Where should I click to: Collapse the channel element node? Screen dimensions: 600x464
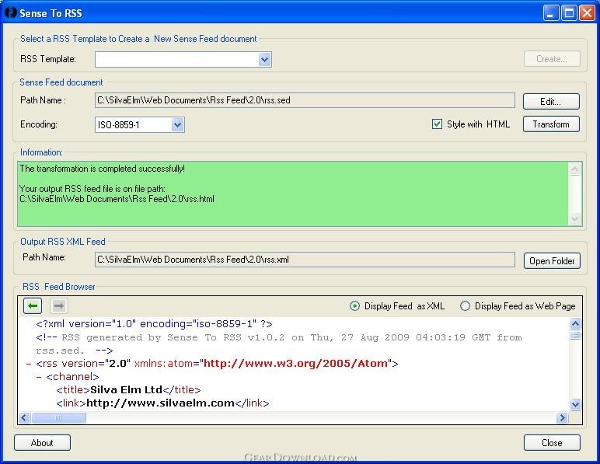[x=39, y=377]
